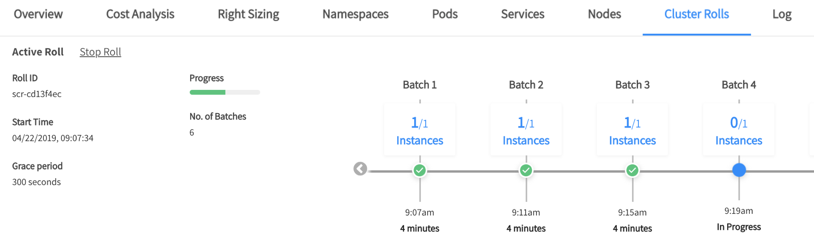Switch to the Cost Analysis tab
Screen dimensions: 814x237
click(x=140, y=14)
